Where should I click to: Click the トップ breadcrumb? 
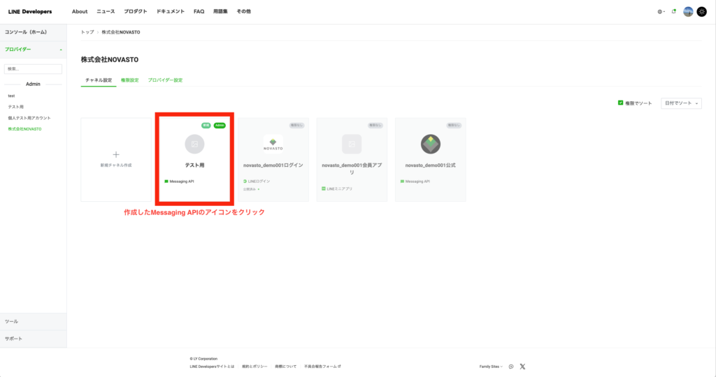pyautogui.click(x=87, y=32)
